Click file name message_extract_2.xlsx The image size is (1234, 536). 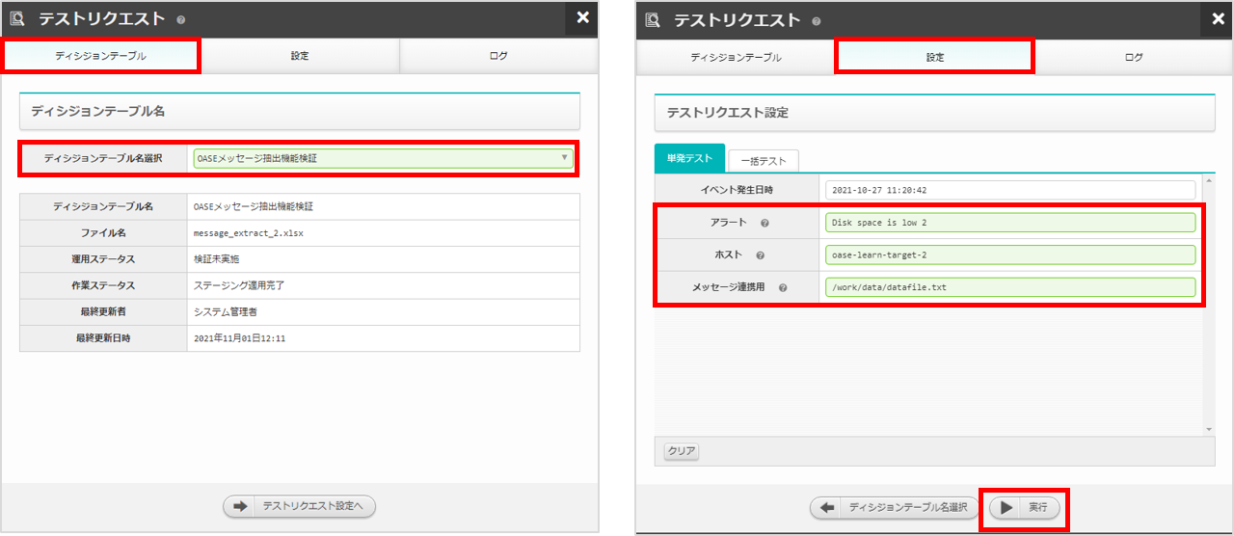tap(249, 233)
